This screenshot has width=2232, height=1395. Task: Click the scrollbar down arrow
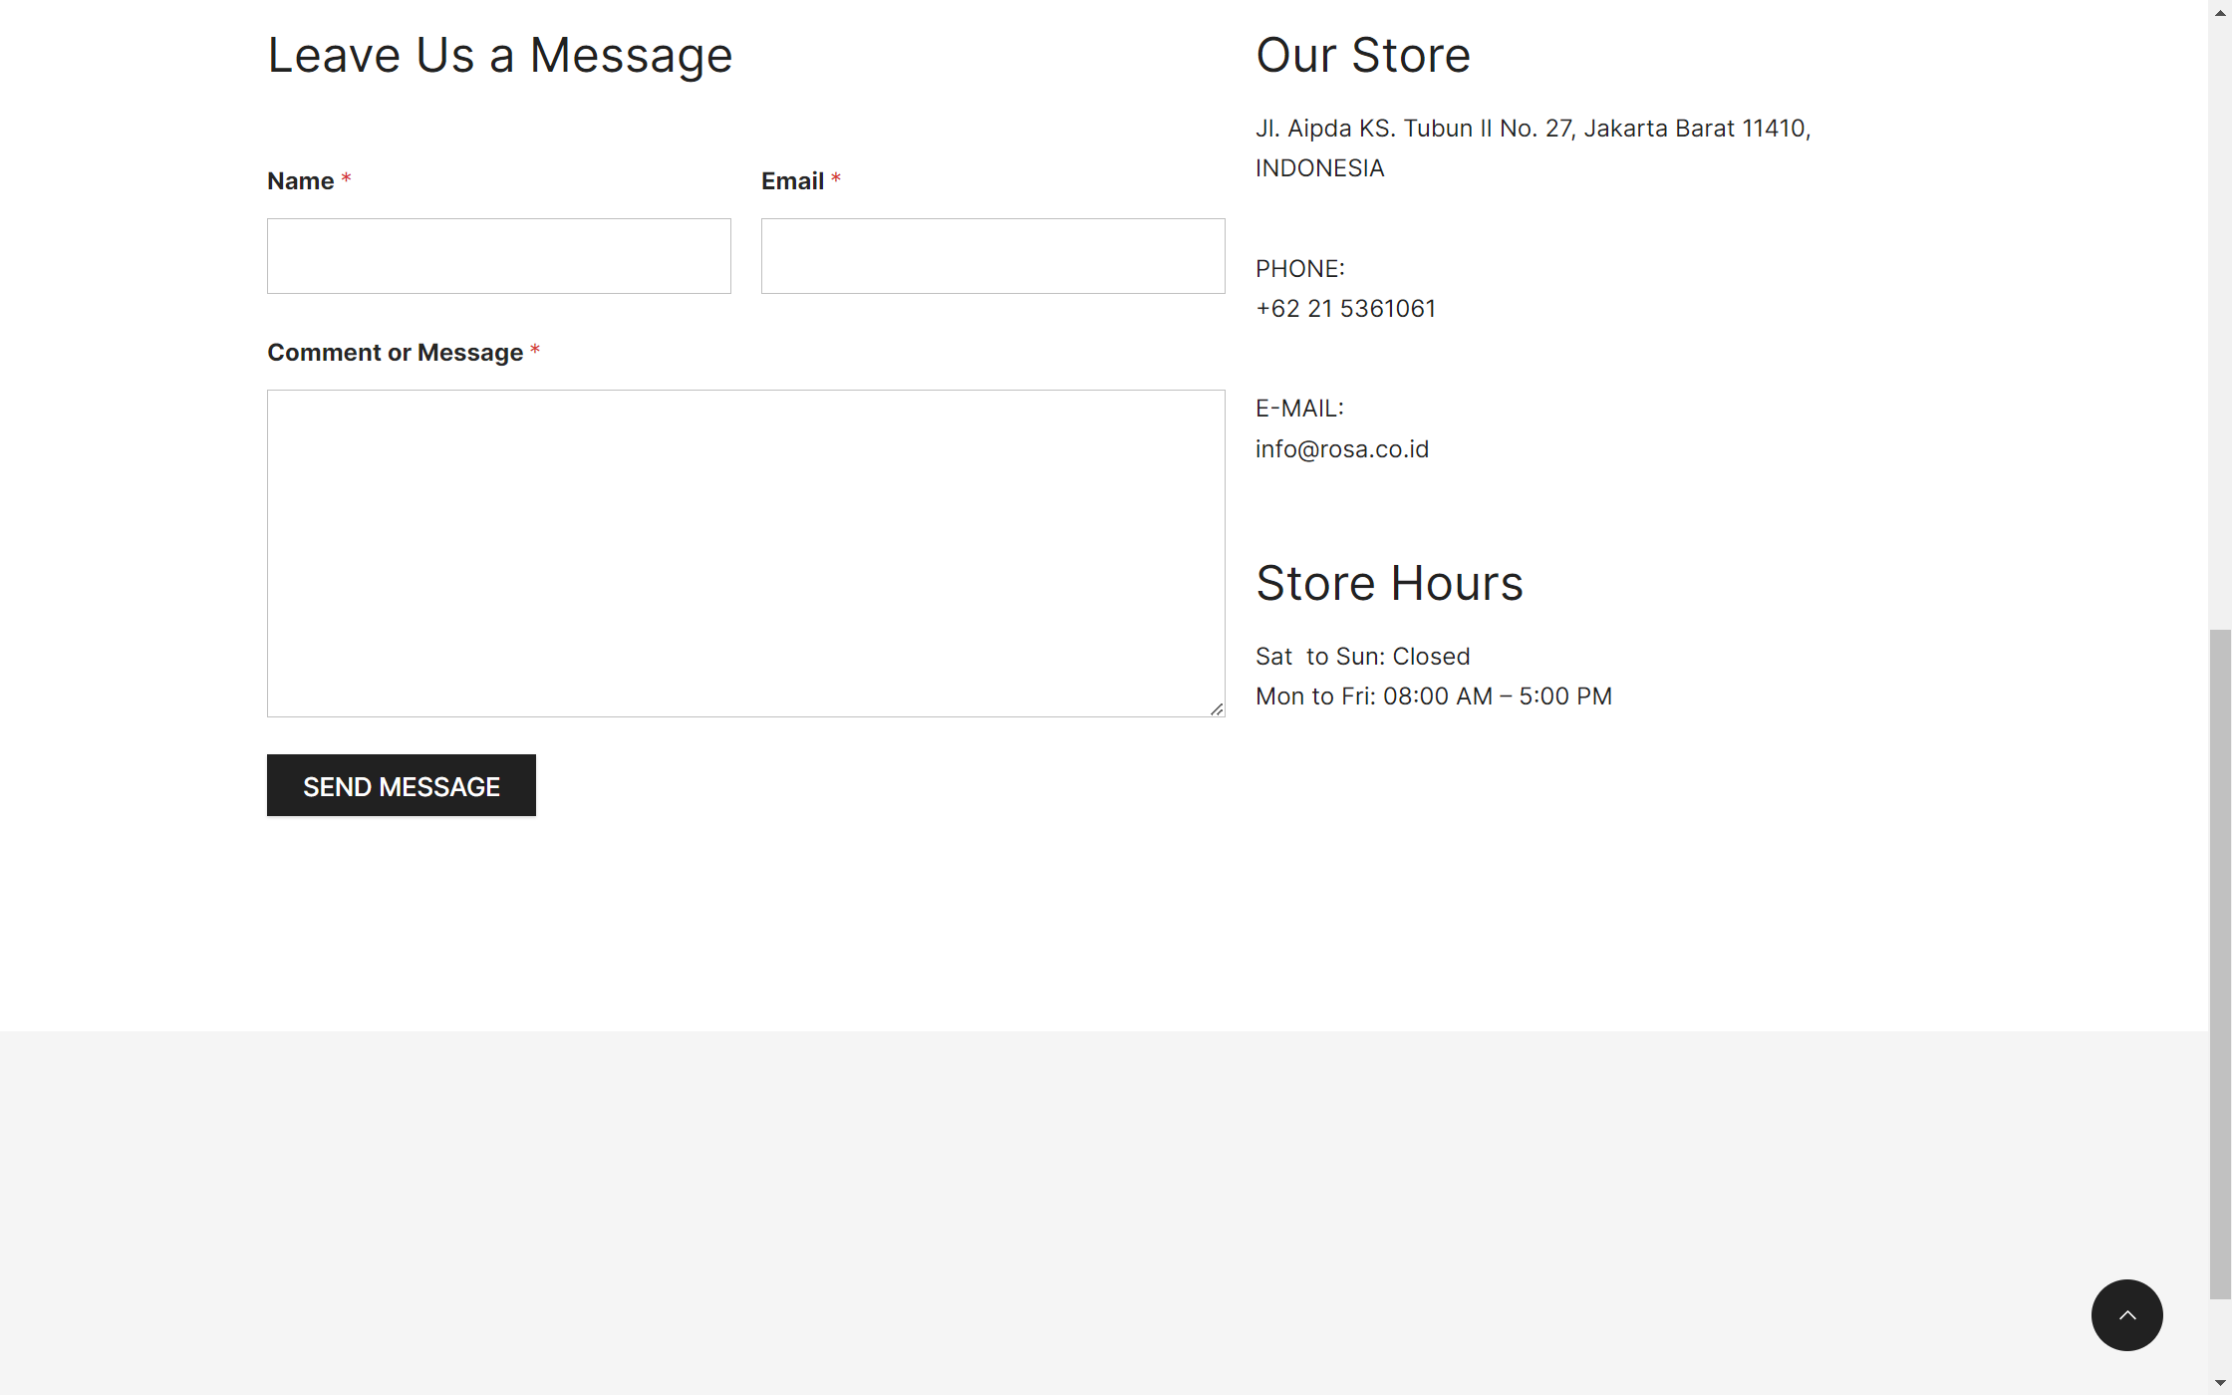pos(2220,1383)
